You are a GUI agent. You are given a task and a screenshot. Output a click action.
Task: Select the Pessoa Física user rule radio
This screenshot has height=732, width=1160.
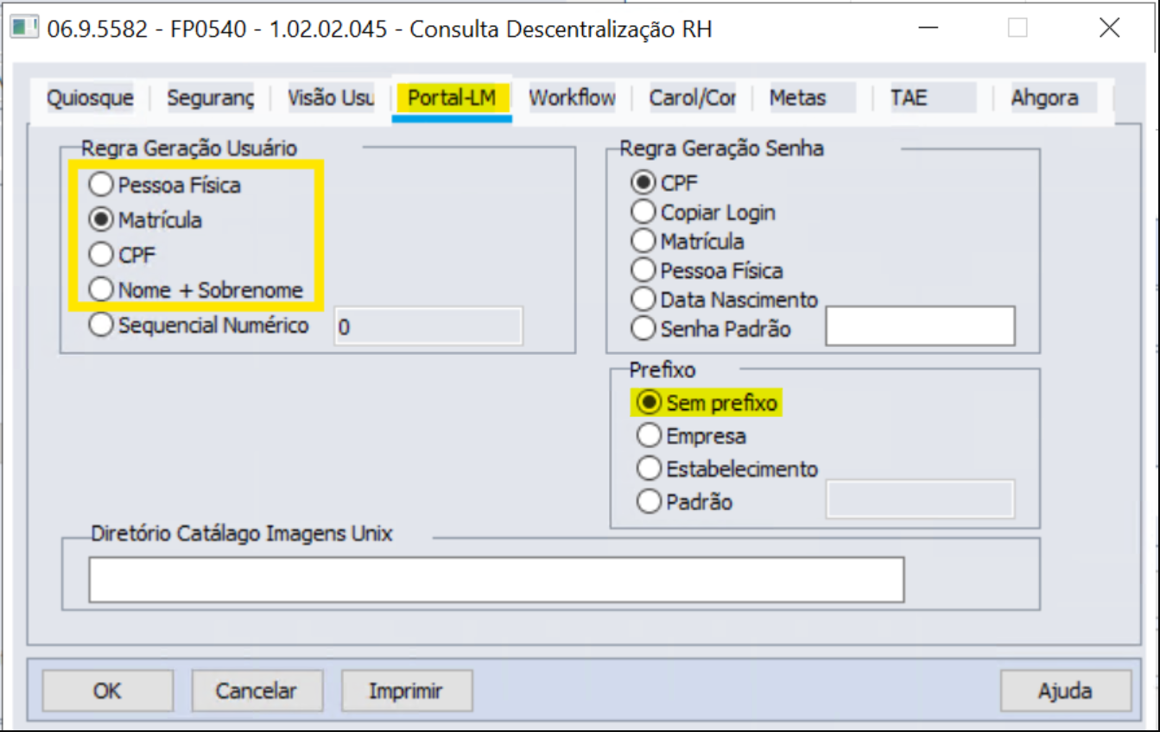click(102, 185)
